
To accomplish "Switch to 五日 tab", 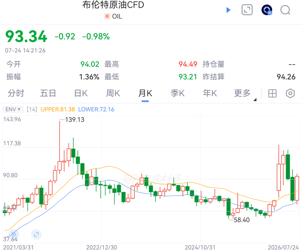I will [x=48, y=93].
